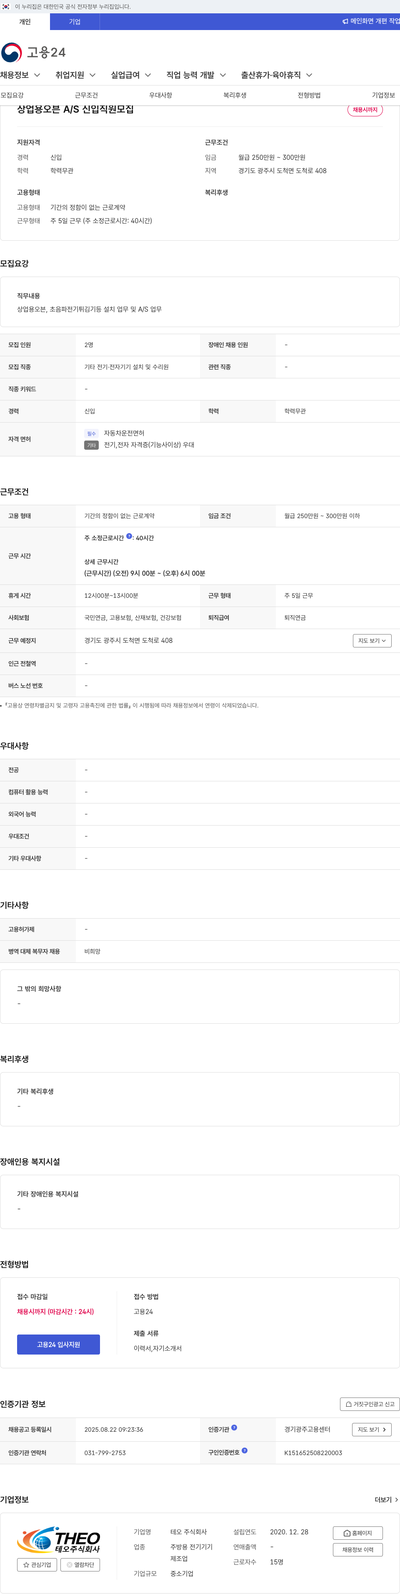Jump to the 근무조건 section tab
This screenshot has height=1594, width=400.
click(87, 95)
